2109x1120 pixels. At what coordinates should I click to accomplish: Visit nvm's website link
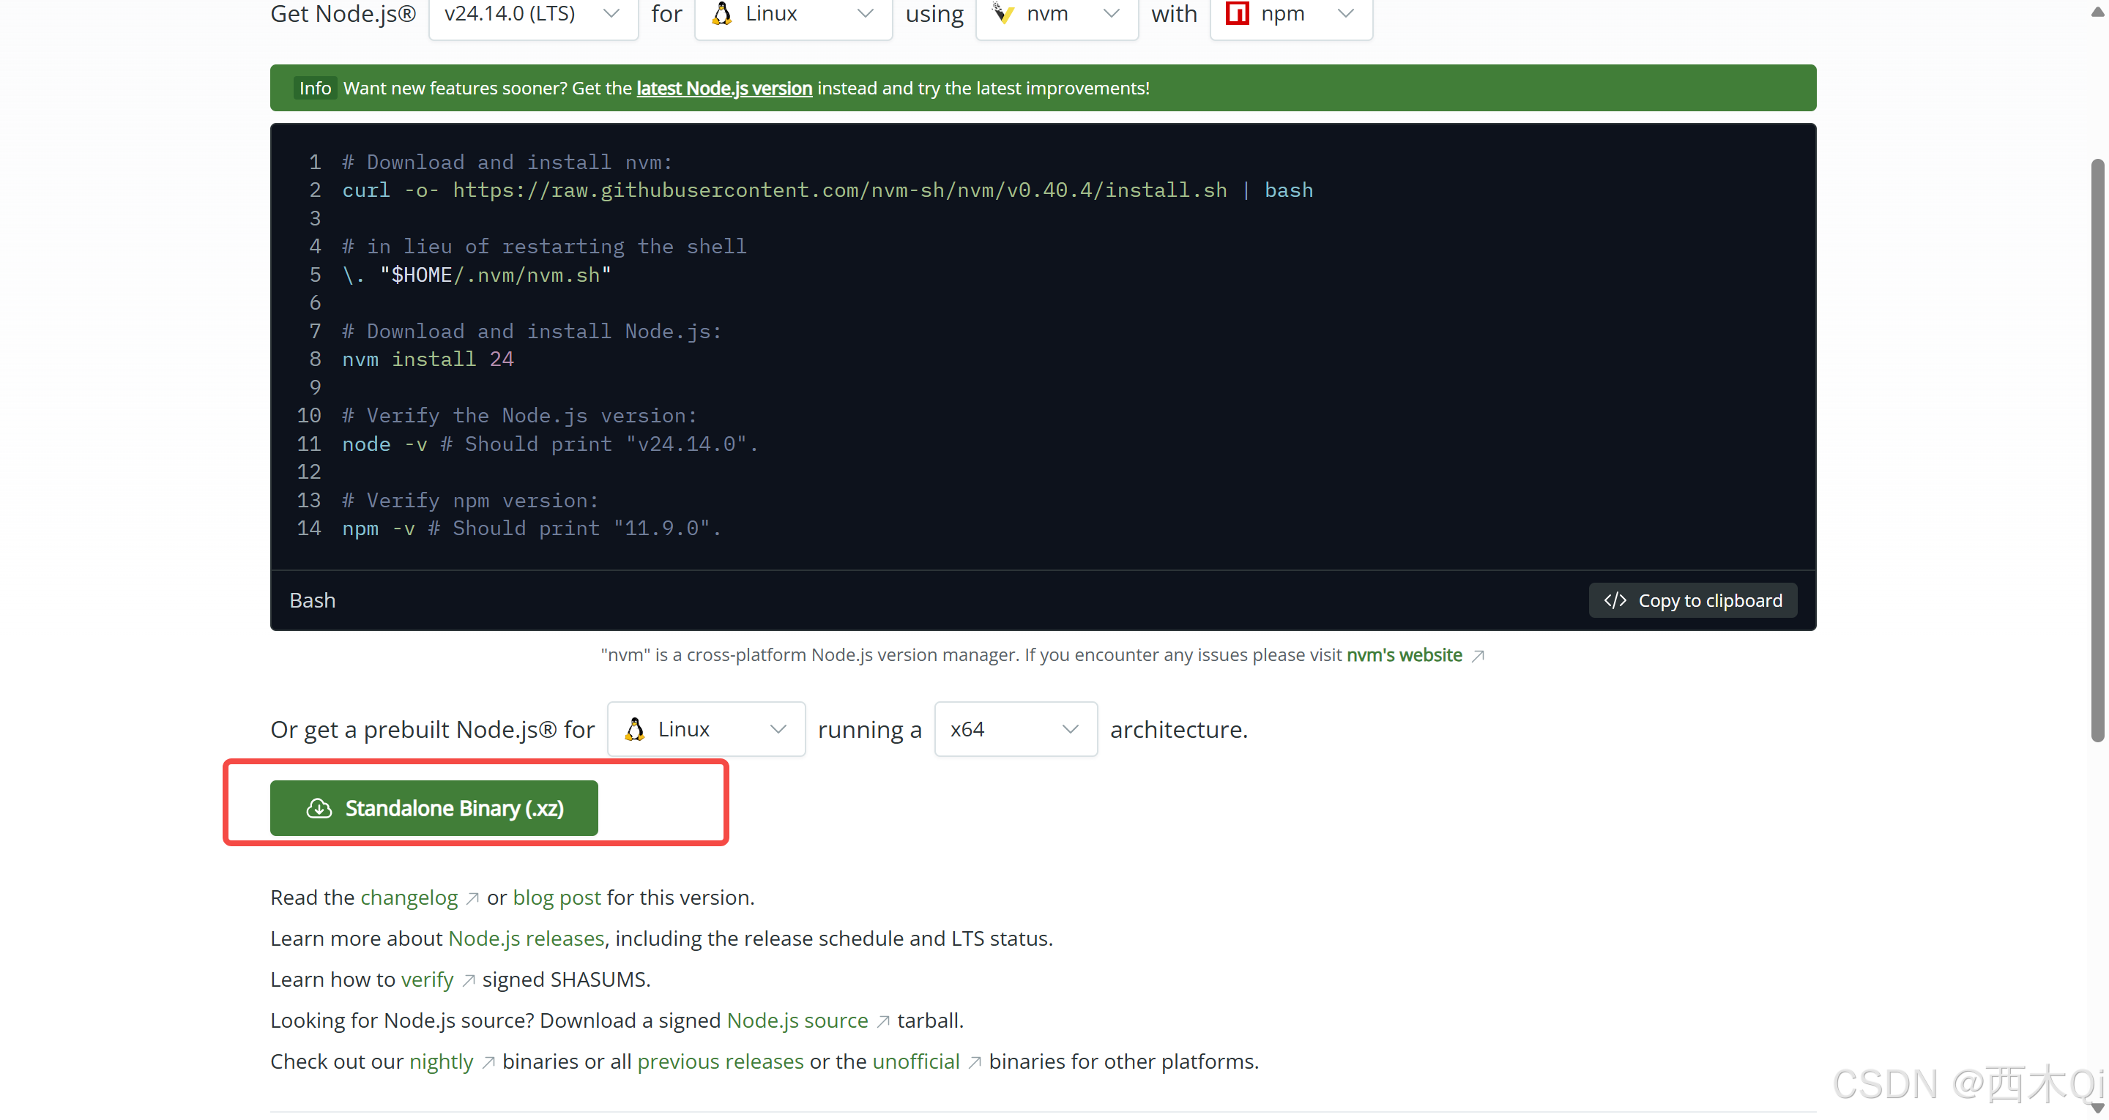[x=1404, y=655]
